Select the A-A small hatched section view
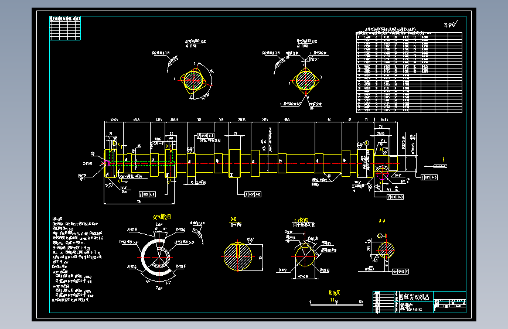This screenshot has height=329, width=508. 386,251
